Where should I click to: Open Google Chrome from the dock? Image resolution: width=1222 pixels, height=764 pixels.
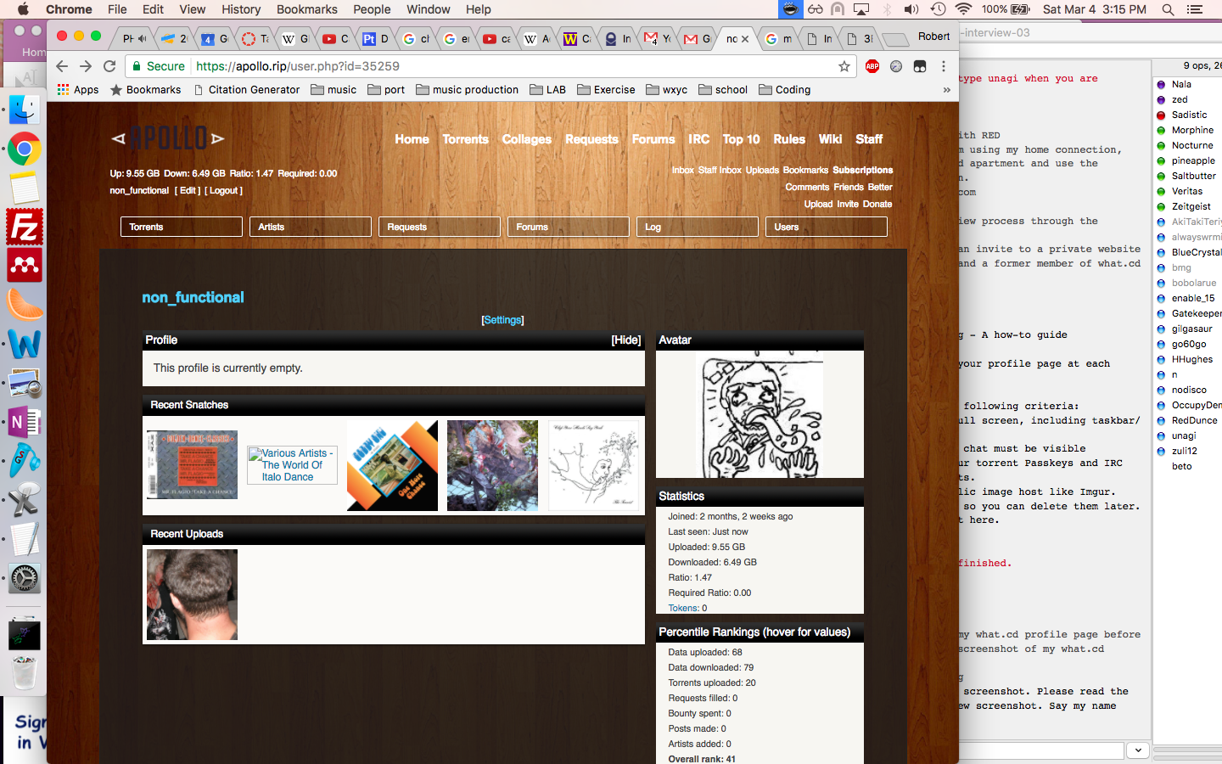24,149
